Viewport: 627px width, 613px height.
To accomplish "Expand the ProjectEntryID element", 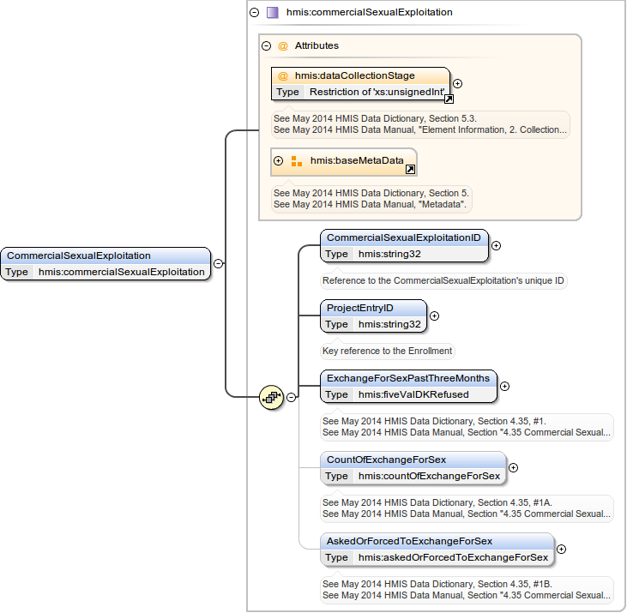I will tap(434, 316).
